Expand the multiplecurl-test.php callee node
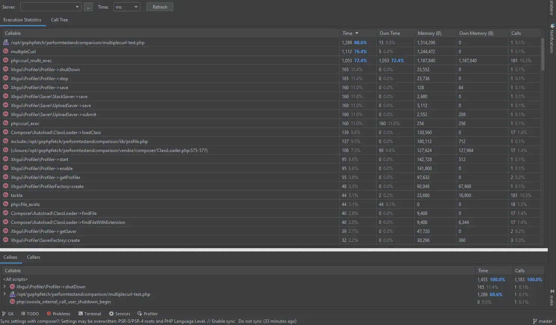The width and height of the screenshot is (556, 325). click(x=4, y=294)
